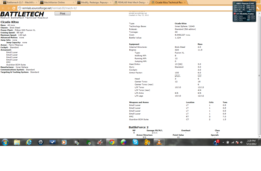
Task: Select Cicada Kitsu Technical Readout tab
Action: click(x=168, y=3)
